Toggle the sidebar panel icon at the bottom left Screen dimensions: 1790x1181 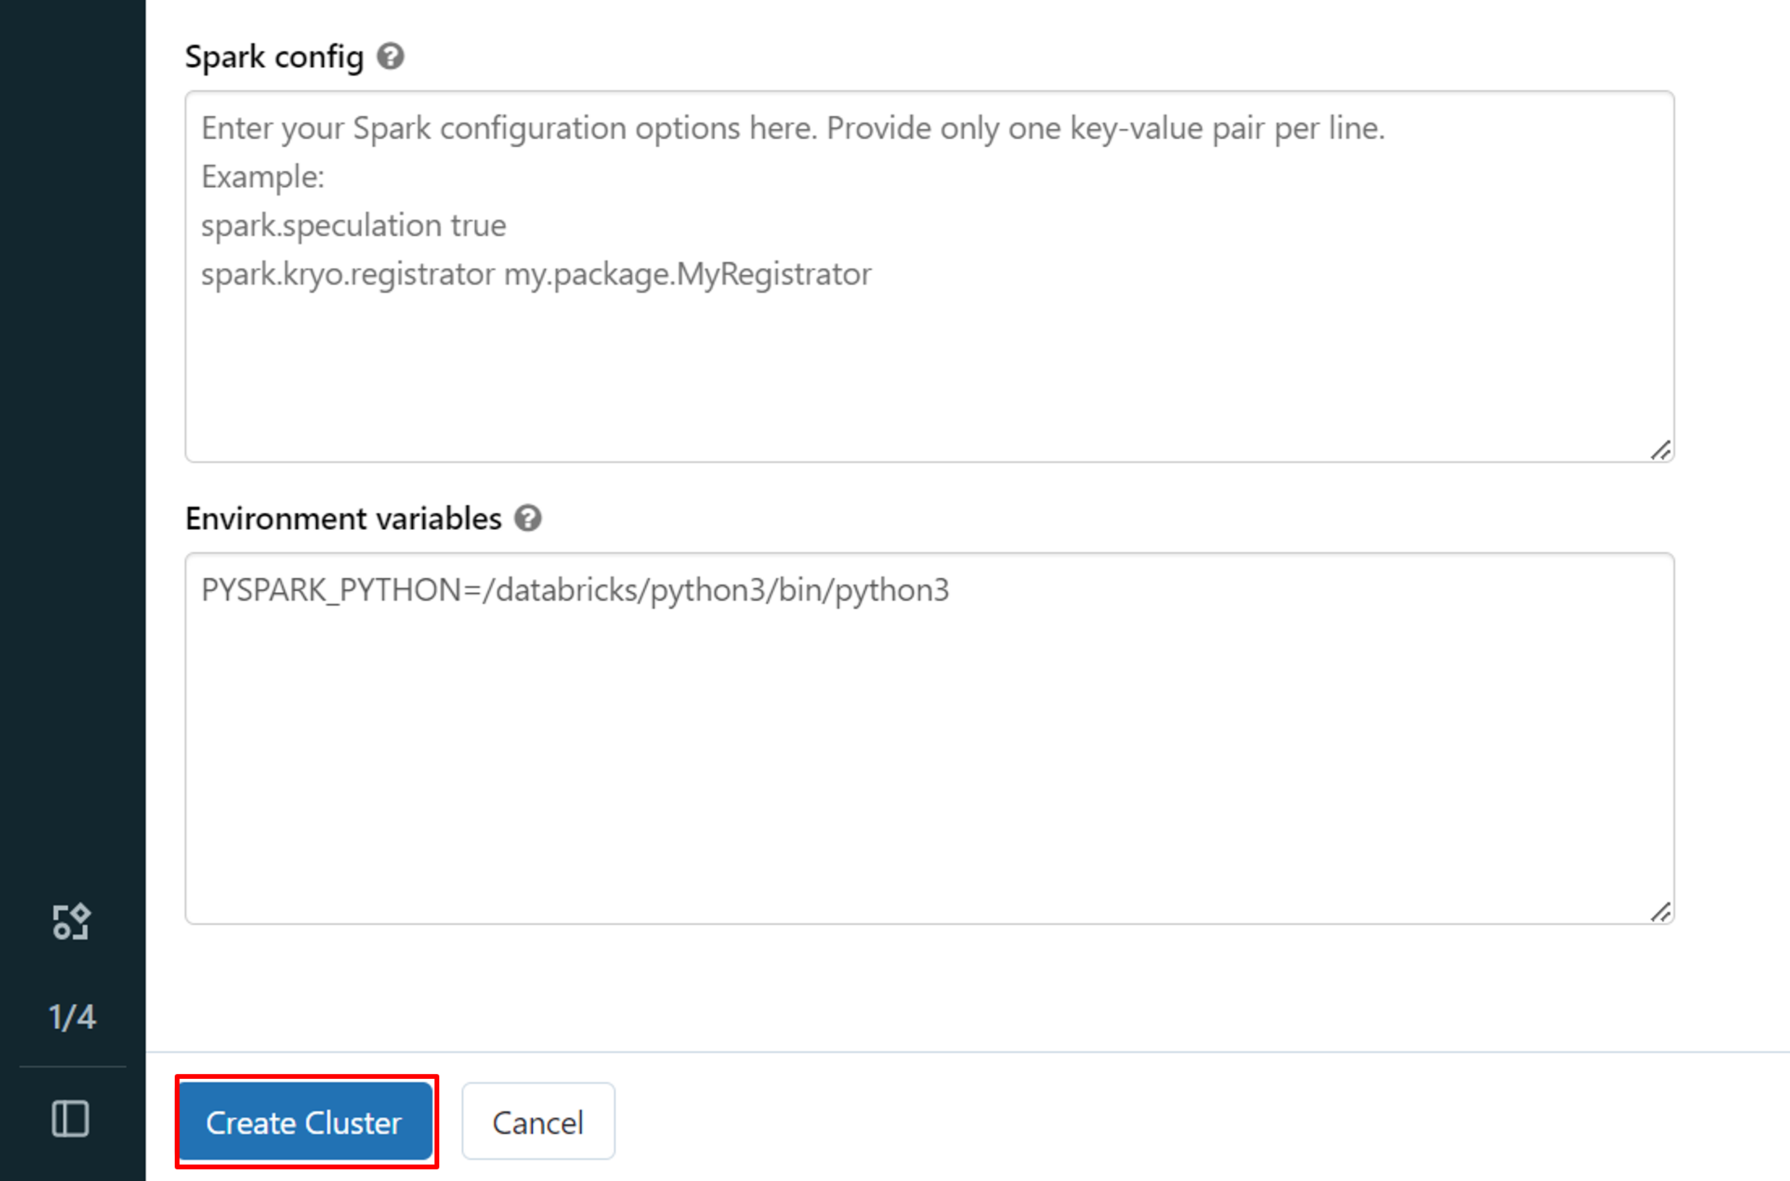(x=71, y=1119)
